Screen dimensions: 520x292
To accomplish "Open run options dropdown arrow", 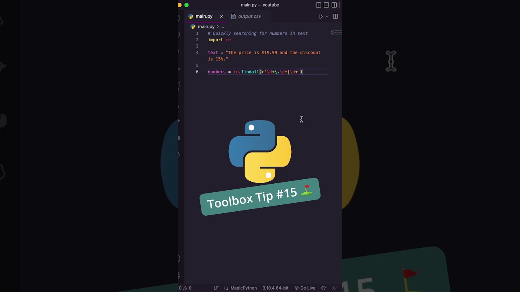I will click(x=327, y=17).
